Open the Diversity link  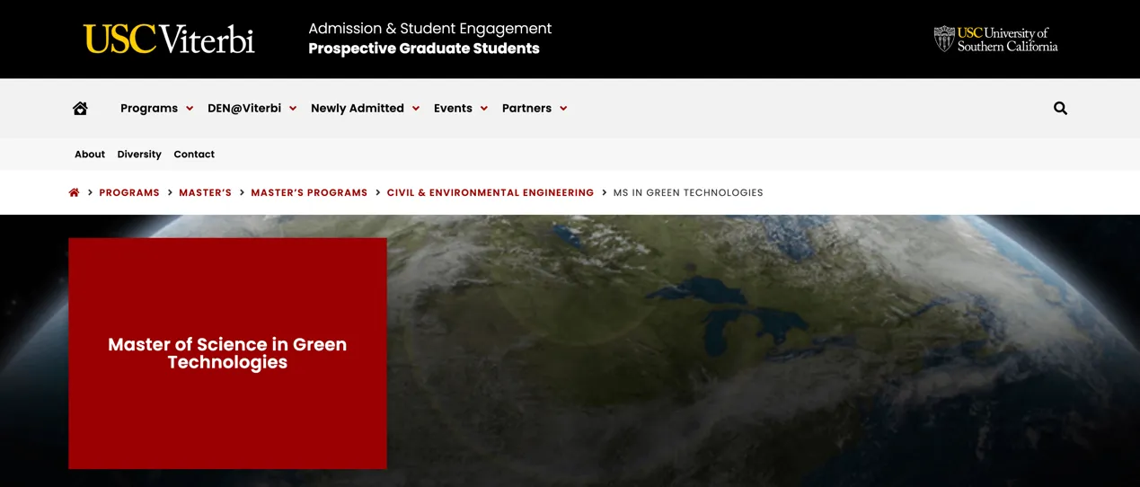[x=139, y=155]
